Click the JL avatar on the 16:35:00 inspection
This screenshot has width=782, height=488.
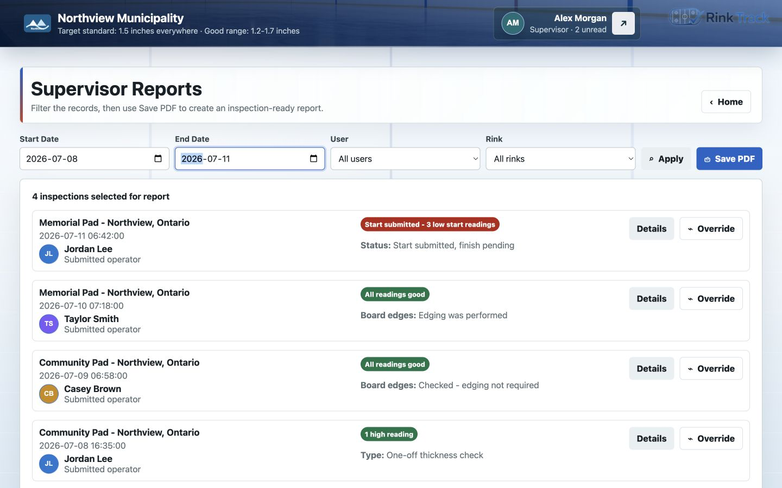49,464
